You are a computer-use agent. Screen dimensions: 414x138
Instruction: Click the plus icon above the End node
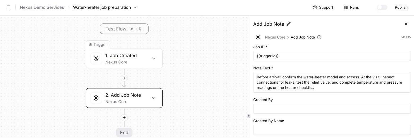pos(124,118)
